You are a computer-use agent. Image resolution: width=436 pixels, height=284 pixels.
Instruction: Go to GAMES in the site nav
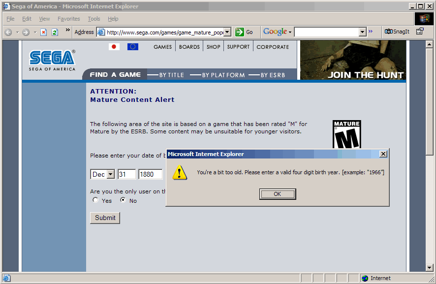[x=163, y=47]
